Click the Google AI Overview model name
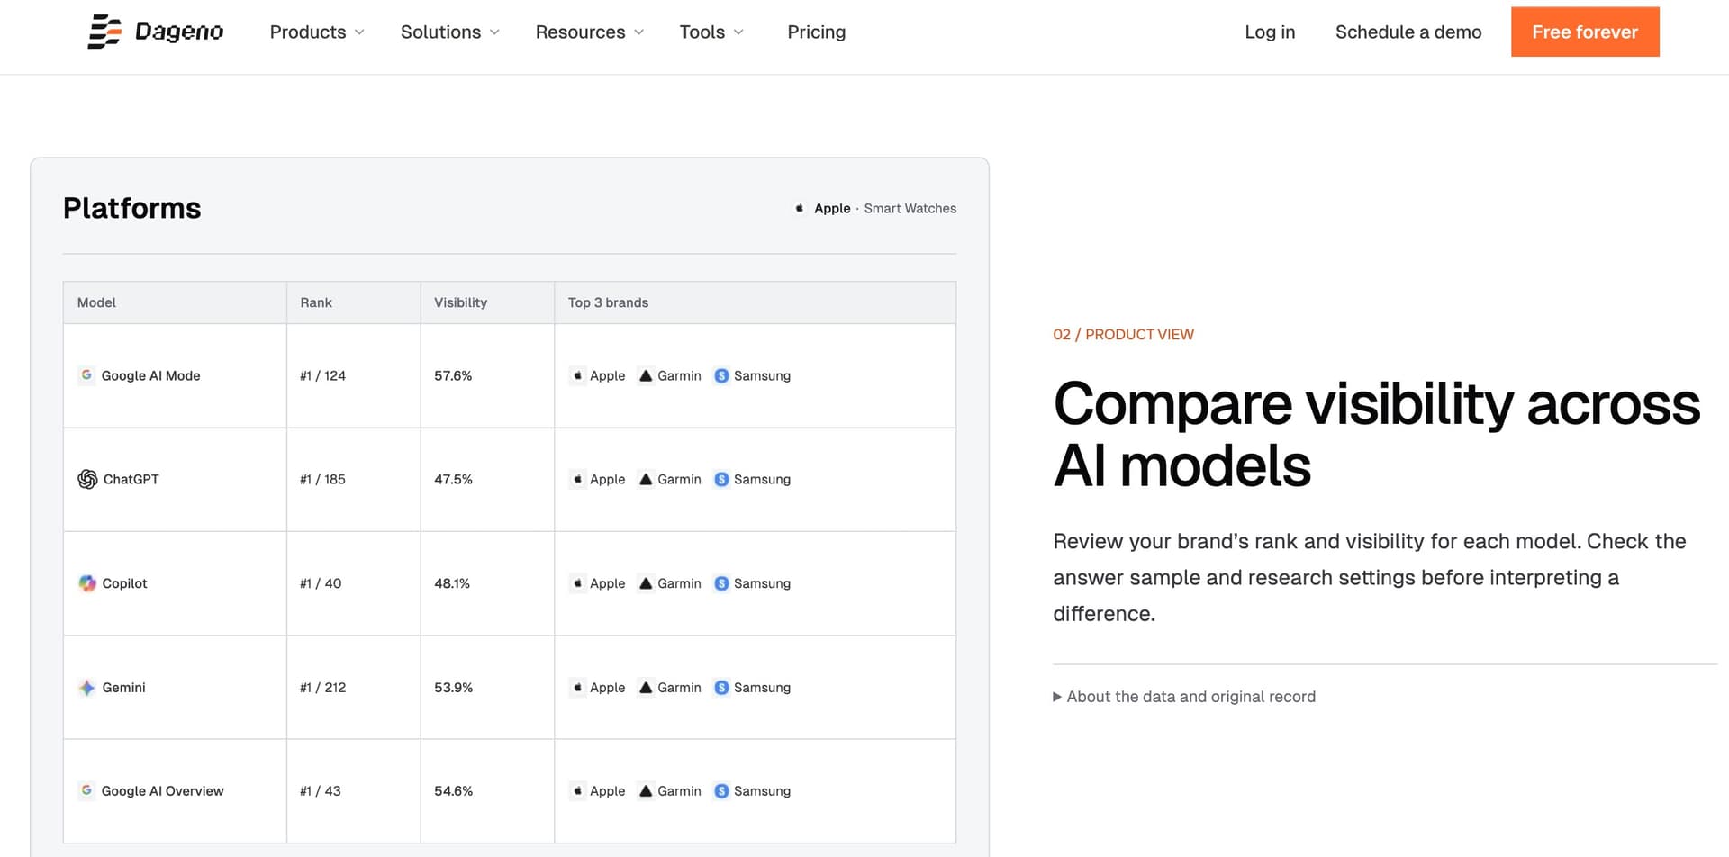Image resolution: width=1729 pixels, height=857 pixels. pyautogui.click(x=162, y=791)
